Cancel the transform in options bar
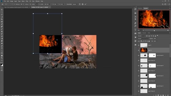Viewport: 171px width, 96px height. point(83,4)
